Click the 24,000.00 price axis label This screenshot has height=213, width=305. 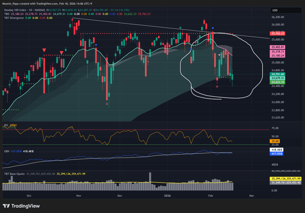(x=278, y=102)
